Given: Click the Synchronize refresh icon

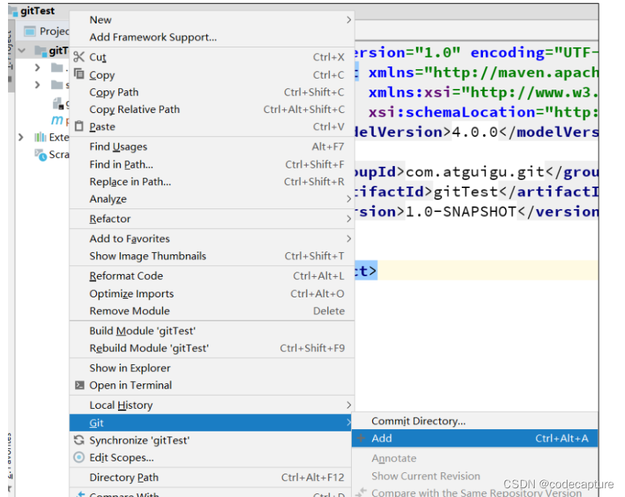Looking at the screenshot, I should pyautogui.click(x=79, y=440).
